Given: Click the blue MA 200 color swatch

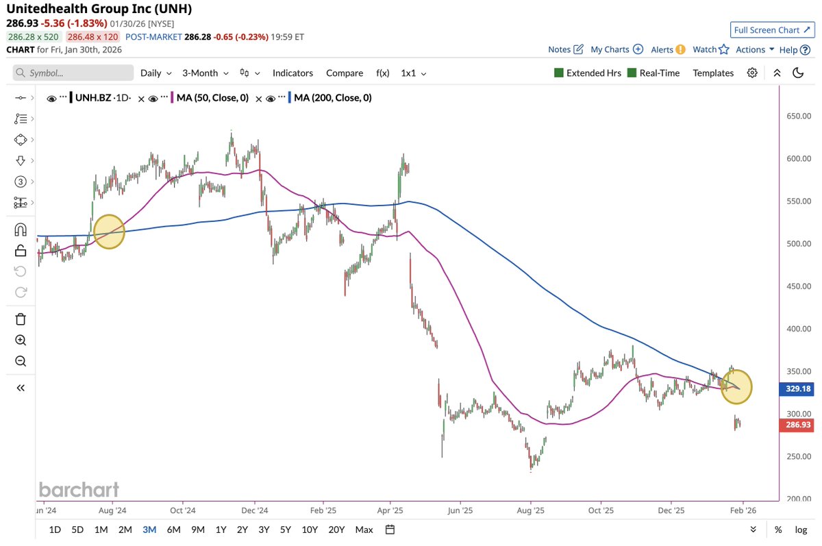Looking at the screenshot, I should pos(290,98).
